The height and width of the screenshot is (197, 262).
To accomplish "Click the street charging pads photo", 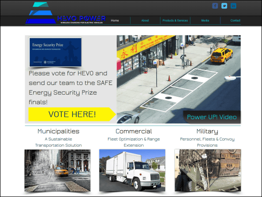I will pyautogui.click(x=179, y=79).
